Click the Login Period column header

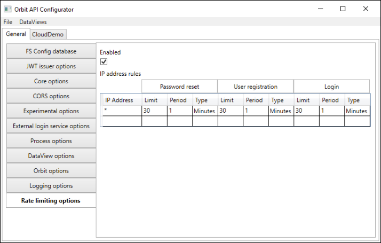click(332, 100)
